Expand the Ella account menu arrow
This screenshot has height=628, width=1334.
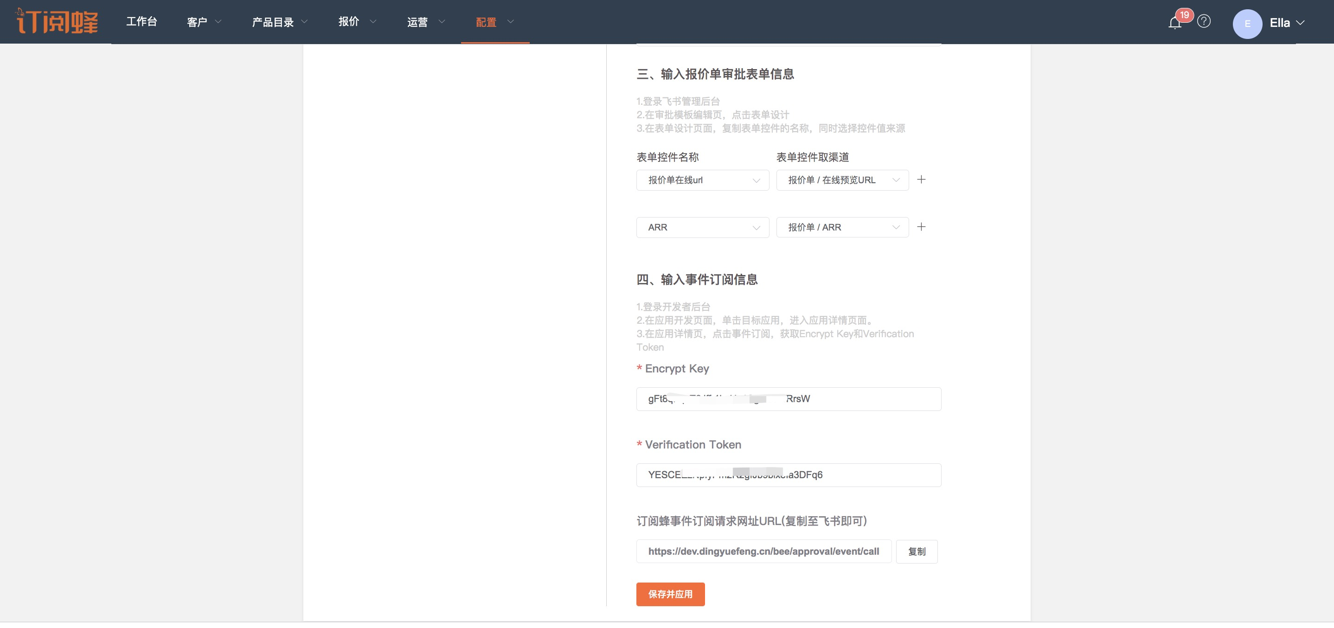(x=1300, y=23)
